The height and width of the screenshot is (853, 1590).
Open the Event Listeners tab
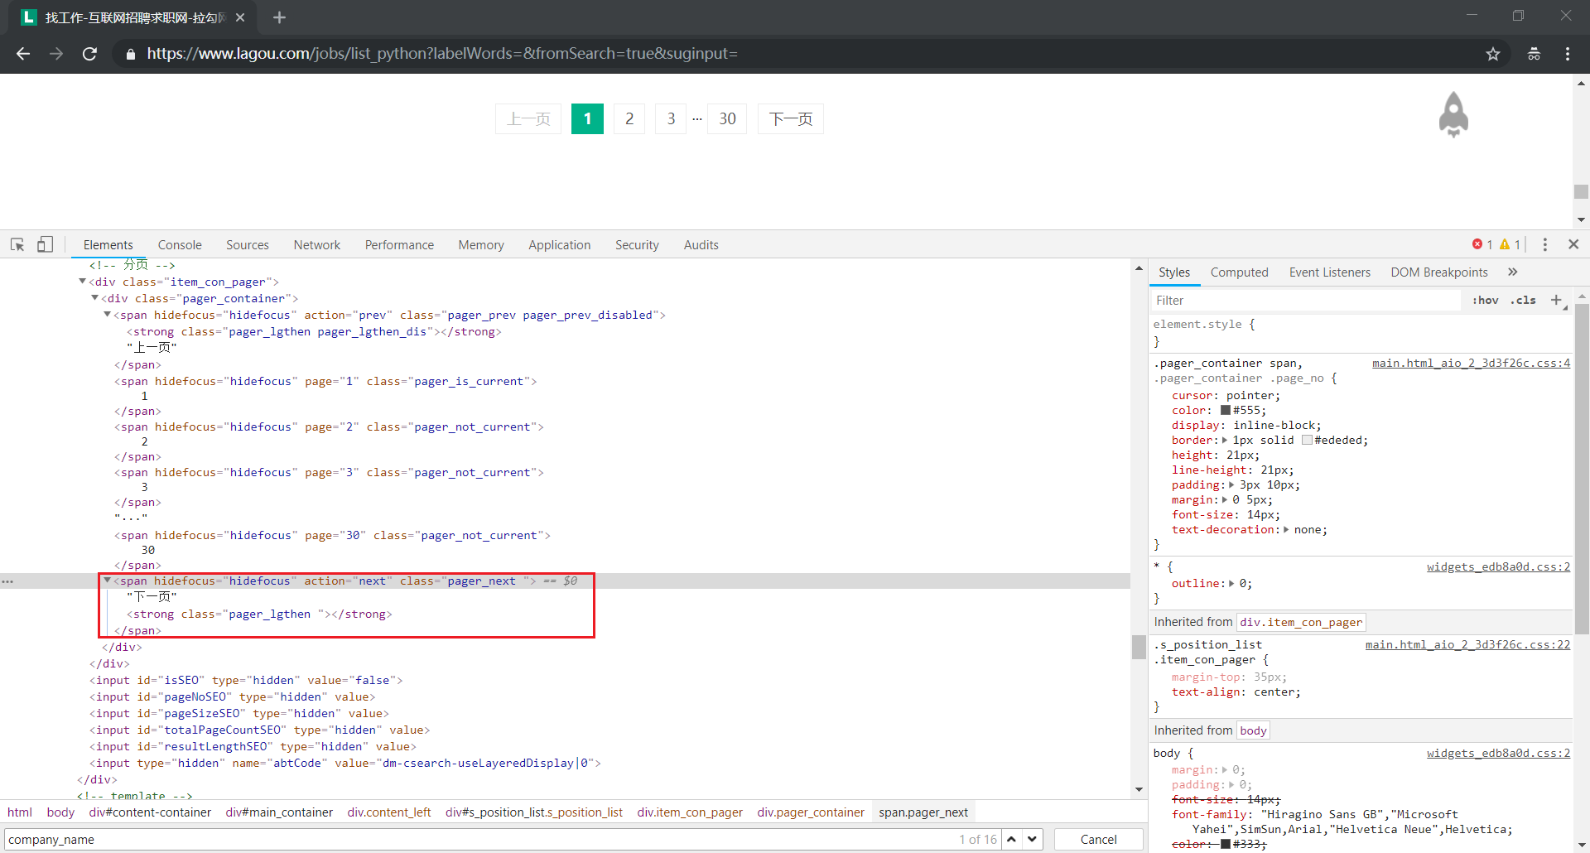click(x=1329, y=272)
